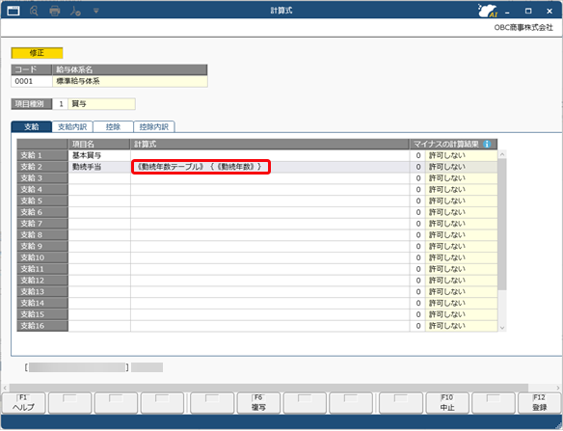Image resolution: width=563 pixels, height=431 pixels.
Task: Expand the quick access toolbar dropdown arrow
Action: tap(95, 12)
